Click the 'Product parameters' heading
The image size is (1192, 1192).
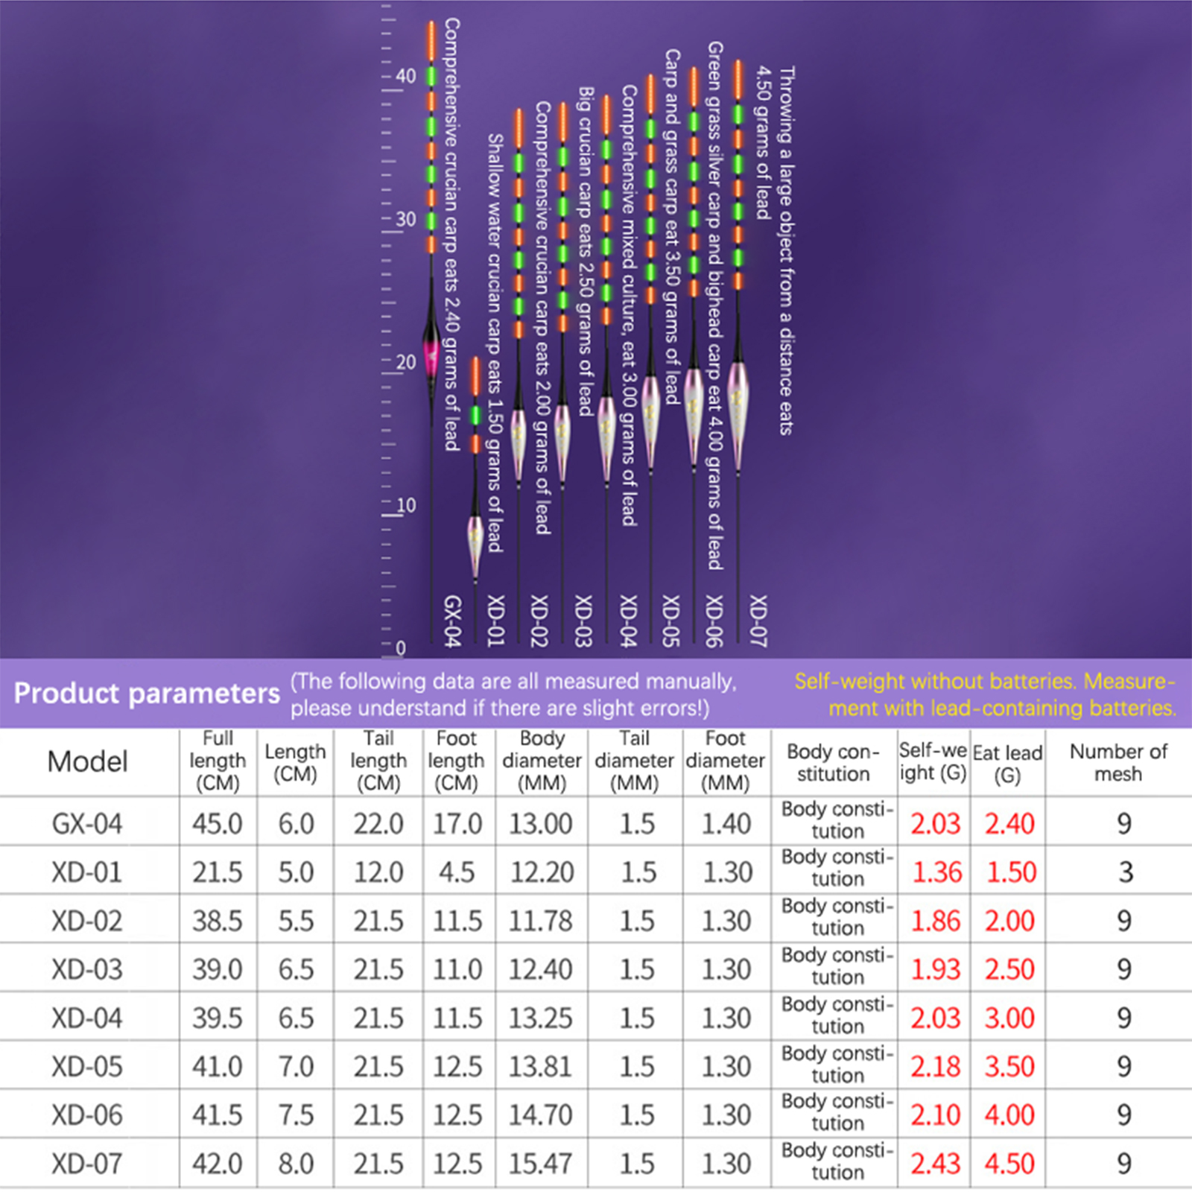147,693
